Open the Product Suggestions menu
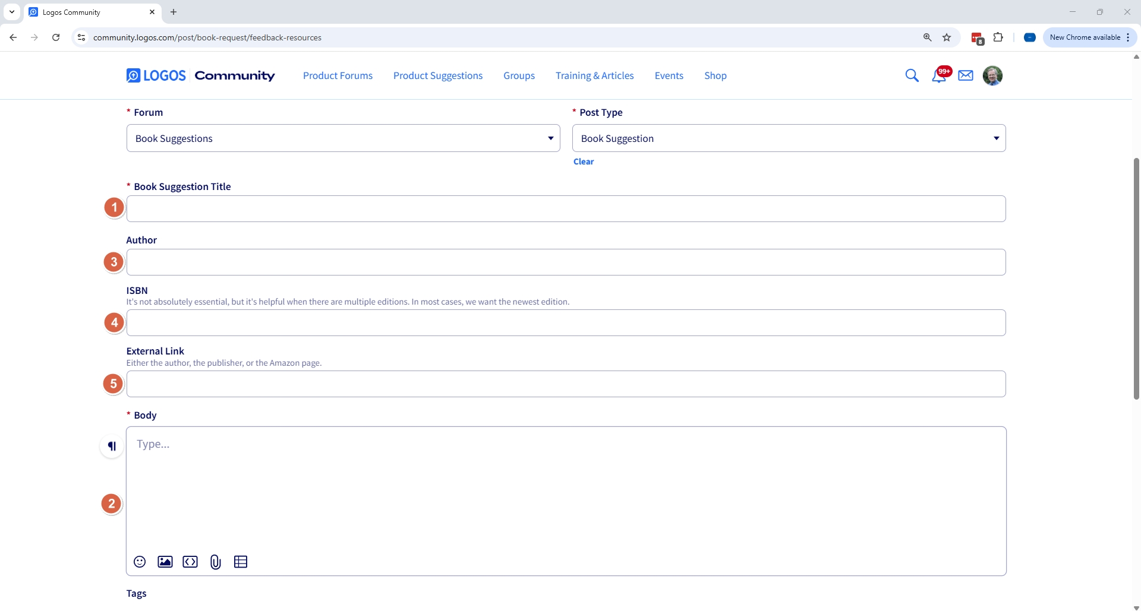 tap(438, 75)
